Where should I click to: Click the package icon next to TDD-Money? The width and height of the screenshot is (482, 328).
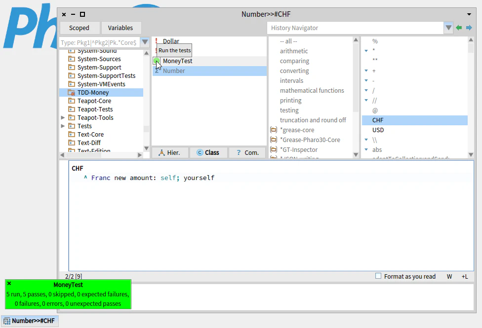pyautogui.click(x=71, y=92)
